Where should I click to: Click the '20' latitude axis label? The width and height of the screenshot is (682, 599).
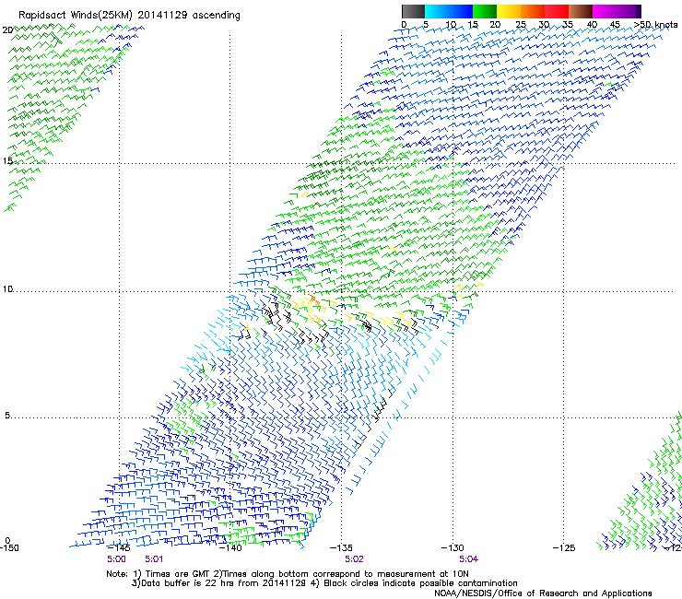[x=7, y=30]
